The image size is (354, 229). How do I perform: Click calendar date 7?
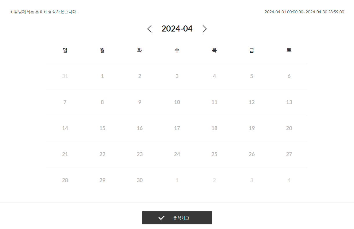pos(65,102)
